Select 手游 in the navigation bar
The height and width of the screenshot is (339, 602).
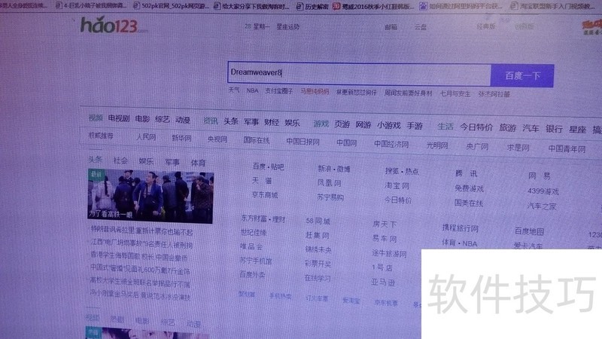(415, 126)
